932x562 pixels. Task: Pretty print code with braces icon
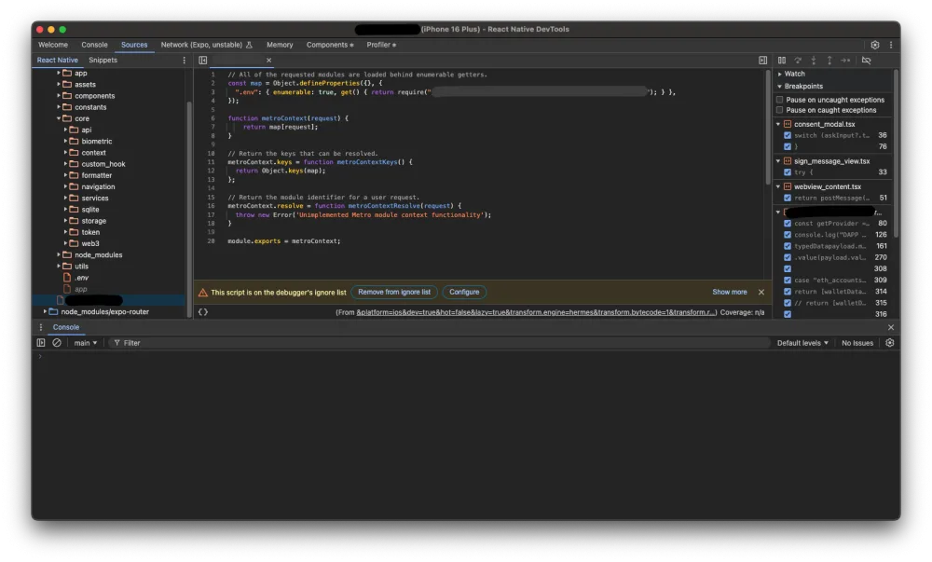202,312
